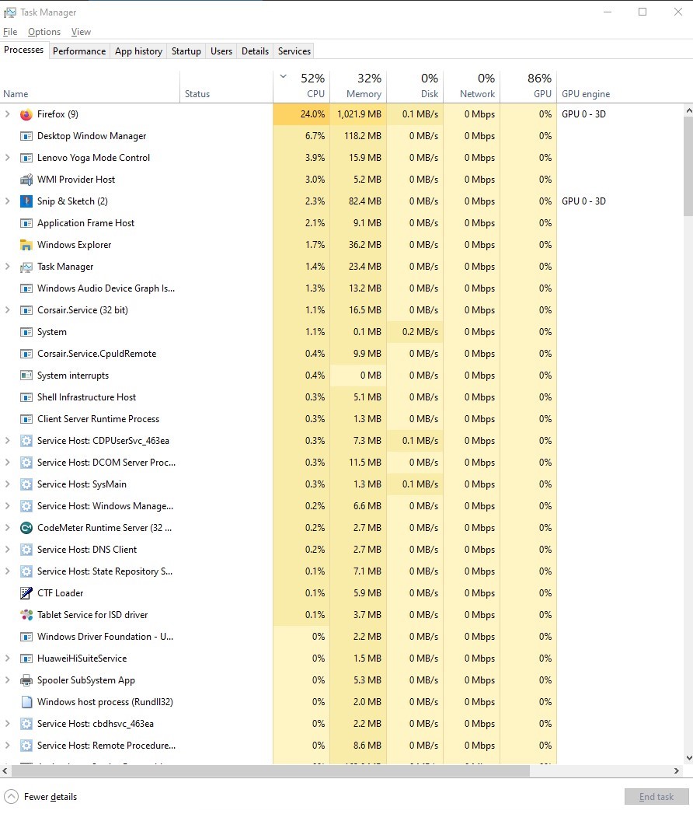Switch to the Services tab
Screen dimensions: 693x814
coord(294,51)
